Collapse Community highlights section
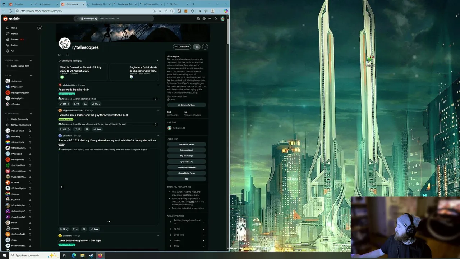Screen dimensions: 460x259 tap(157, 61)
